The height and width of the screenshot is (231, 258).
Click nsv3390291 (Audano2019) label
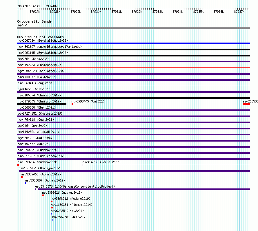click(37, 150)
